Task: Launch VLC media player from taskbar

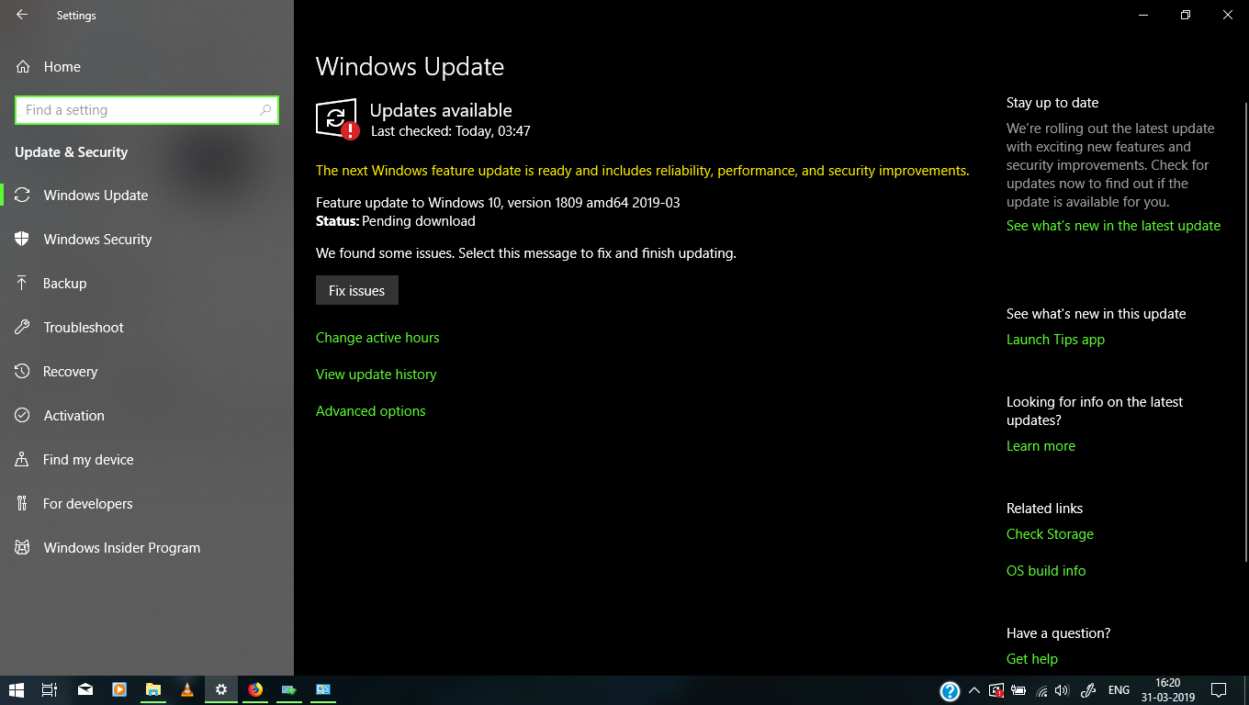Action: pos(187,689)
